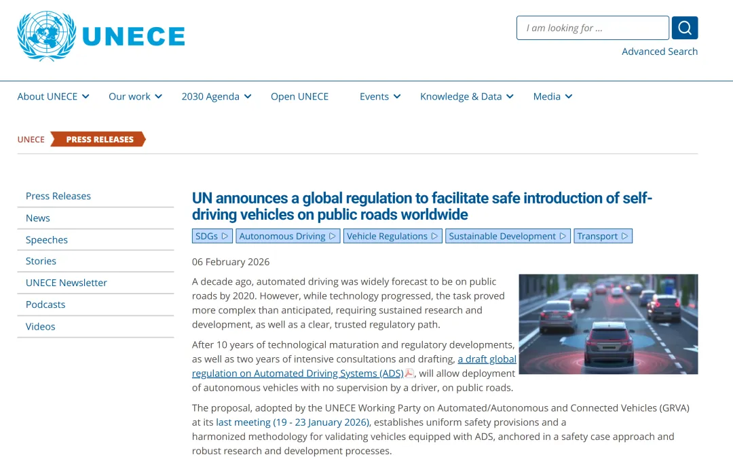Open the last meeting (19 - 23 January 2026) link
The image size is (733, 459).
point(293,422)
